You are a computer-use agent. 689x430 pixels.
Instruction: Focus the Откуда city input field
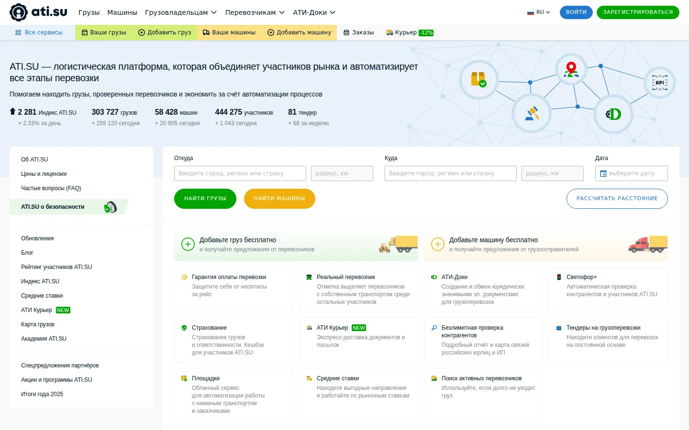pos(240,173)
